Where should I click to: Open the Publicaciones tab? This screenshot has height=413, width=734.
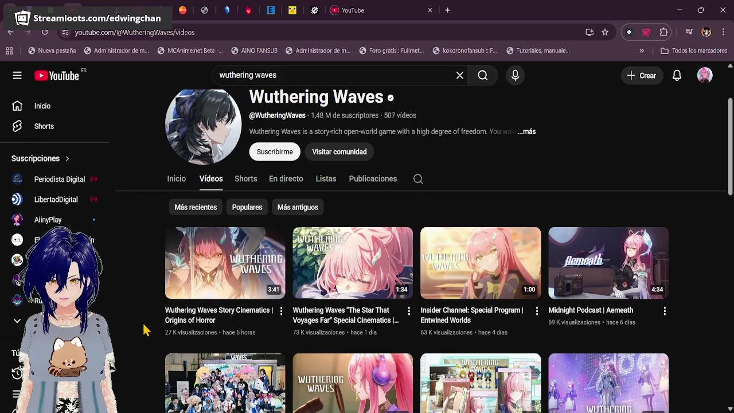click(x=373, y=179)
